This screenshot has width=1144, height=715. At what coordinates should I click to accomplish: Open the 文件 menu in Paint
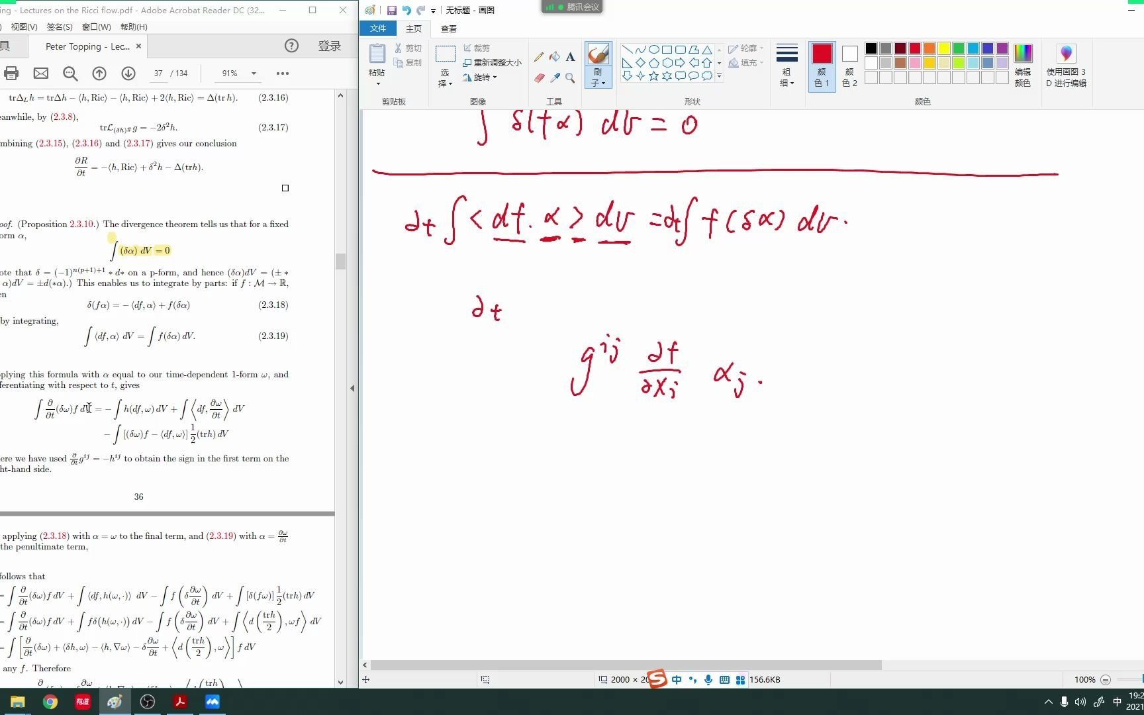click(377, 28)
